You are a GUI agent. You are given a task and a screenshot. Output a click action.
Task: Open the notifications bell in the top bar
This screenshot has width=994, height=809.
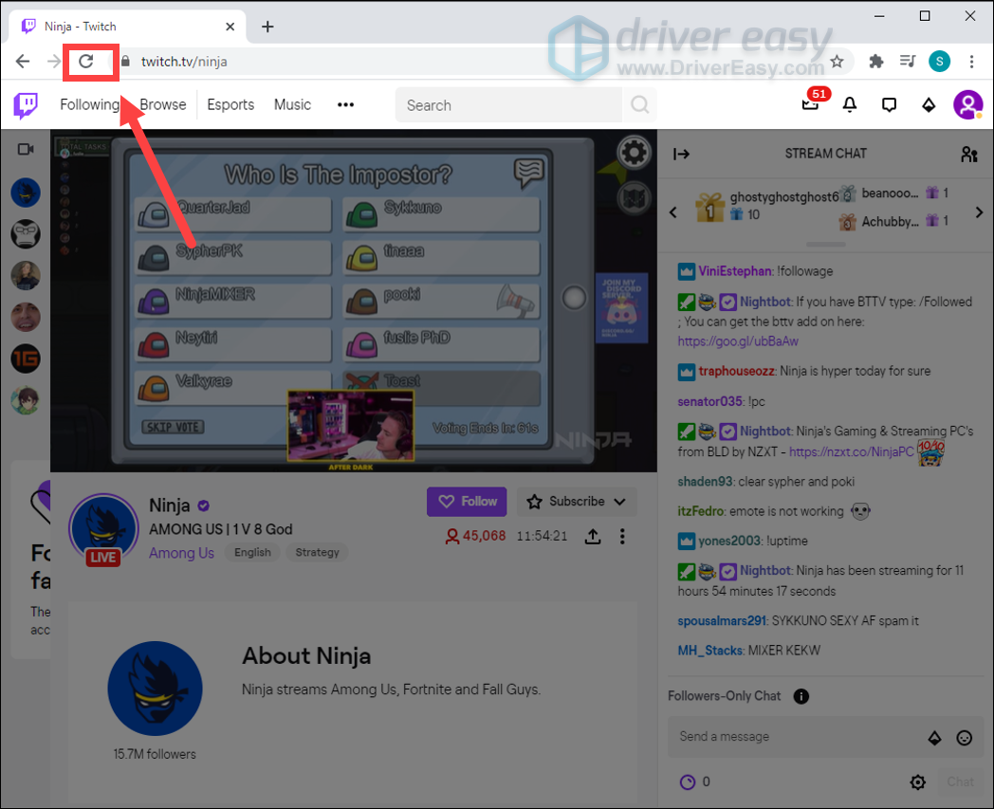(849, 104)
